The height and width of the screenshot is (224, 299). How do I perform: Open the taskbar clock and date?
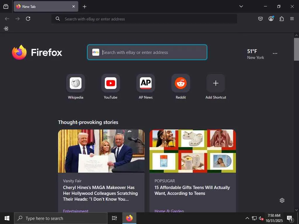click(x=274, y=218)
